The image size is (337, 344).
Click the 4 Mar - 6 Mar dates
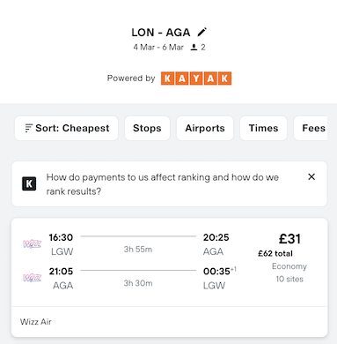158,47
